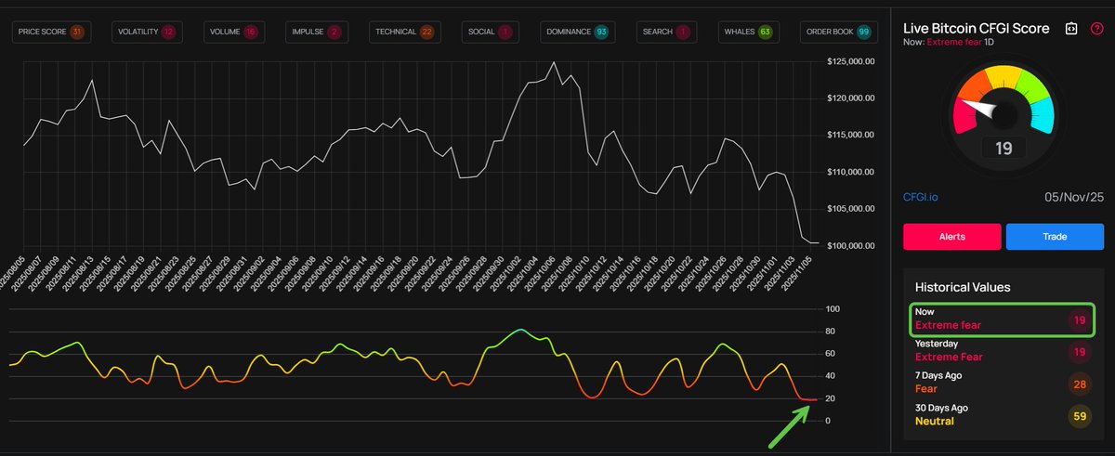
Task: Open the red help question icon
Action: coord(1096,29)
